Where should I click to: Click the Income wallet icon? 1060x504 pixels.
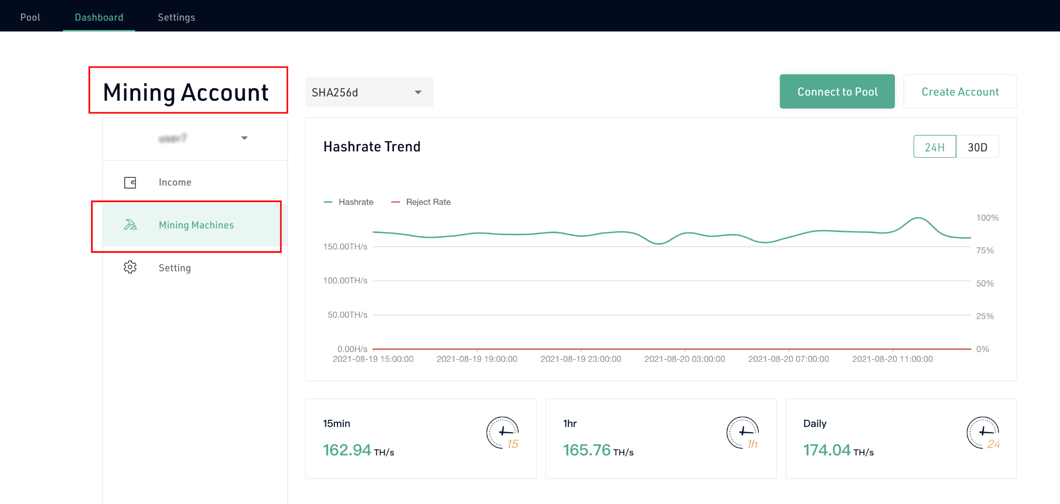coord(130,182)
